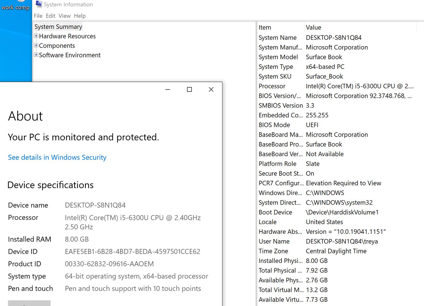The width and height of the screenshot is (424, 306).
Task: Select the Time Zone row
Action: click(x=273, y=251)
